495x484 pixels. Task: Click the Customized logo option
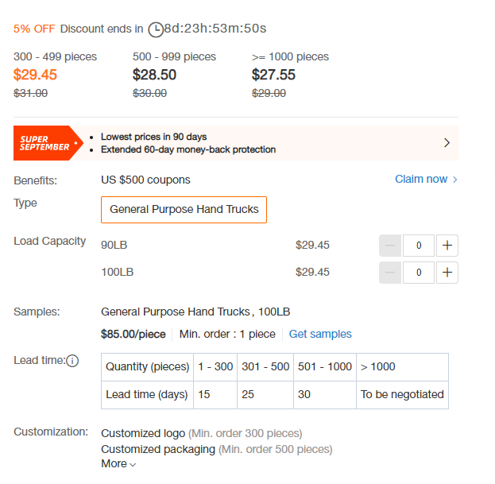[143, 433]
